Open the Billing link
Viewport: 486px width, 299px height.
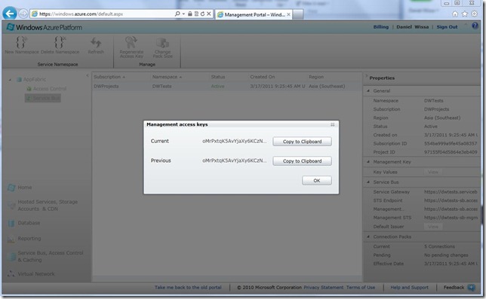click(381, 27)
